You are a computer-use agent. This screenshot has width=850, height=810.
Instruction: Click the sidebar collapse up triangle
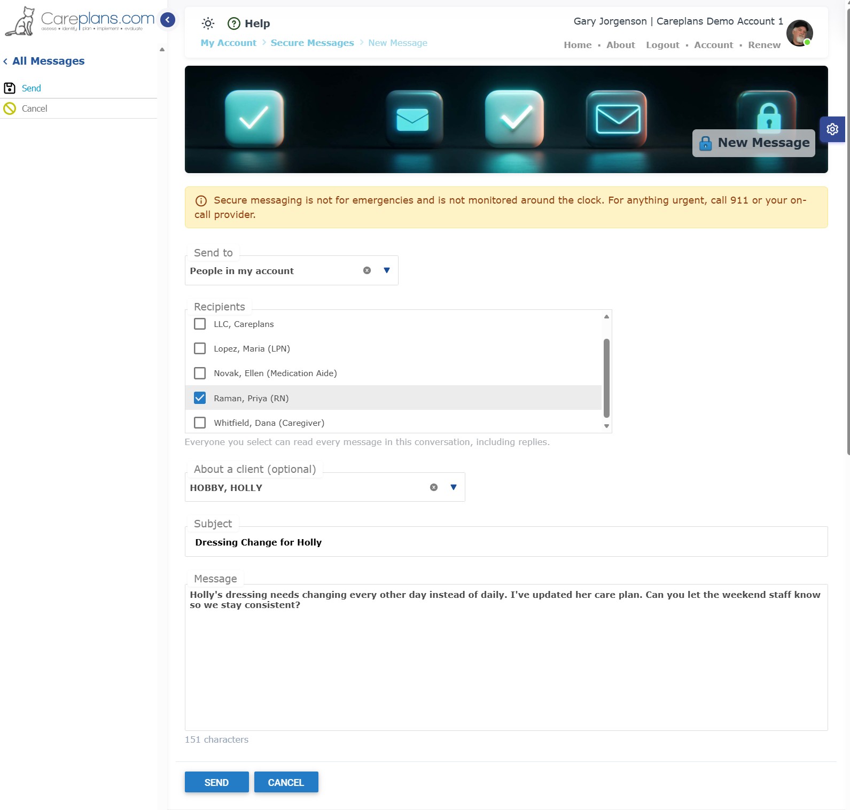coord(162,50)
